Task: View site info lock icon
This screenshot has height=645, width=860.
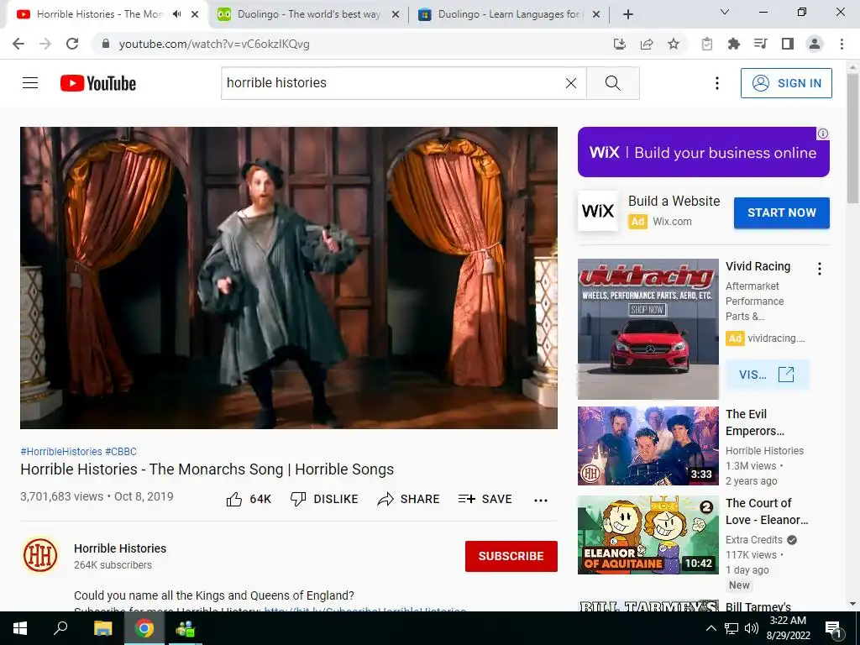Action: tap(106, 44)
